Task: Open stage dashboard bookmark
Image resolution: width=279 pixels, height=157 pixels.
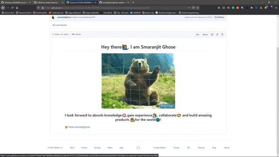Action: click(x=73, y=13)
